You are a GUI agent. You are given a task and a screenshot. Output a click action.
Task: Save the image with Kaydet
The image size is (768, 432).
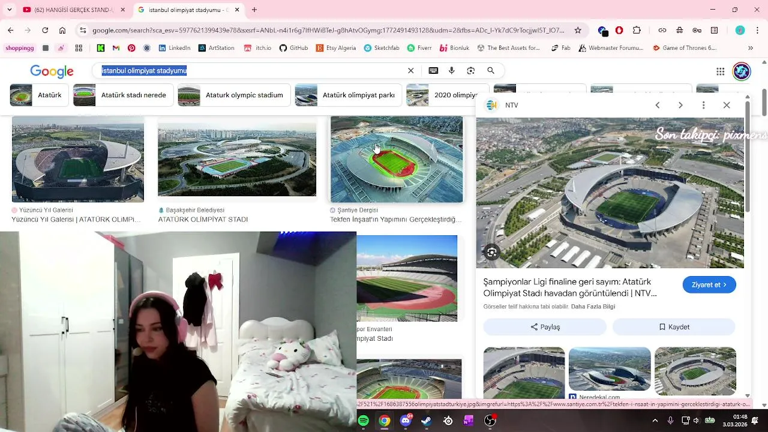(674, 327)
